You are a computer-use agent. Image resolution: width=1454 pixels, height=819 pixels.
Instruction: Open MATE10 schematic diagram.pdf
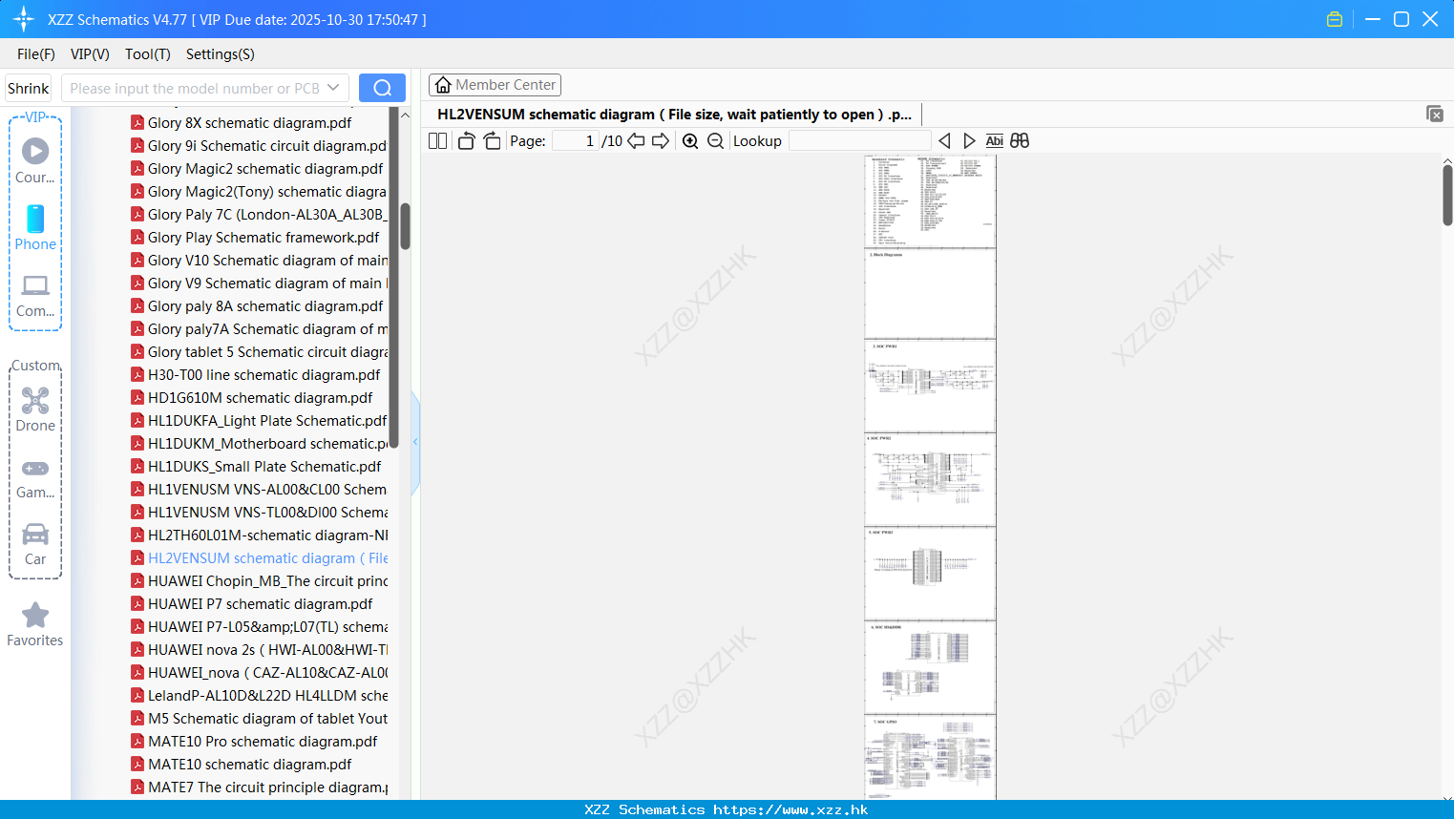tap(241, 764)
